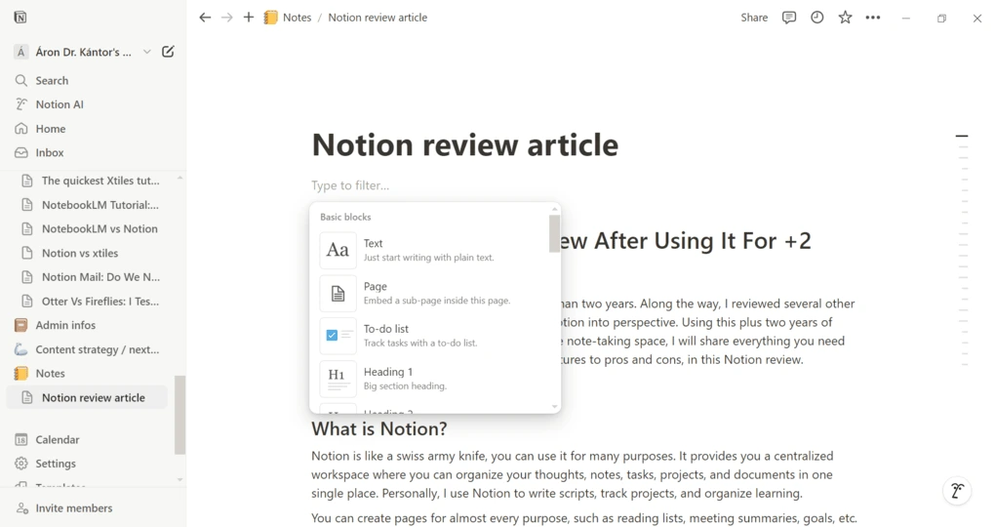Screen dimensions: 995x527
Task: Click the Calendar icon in sidebar
Action: [x=20, y=439]
